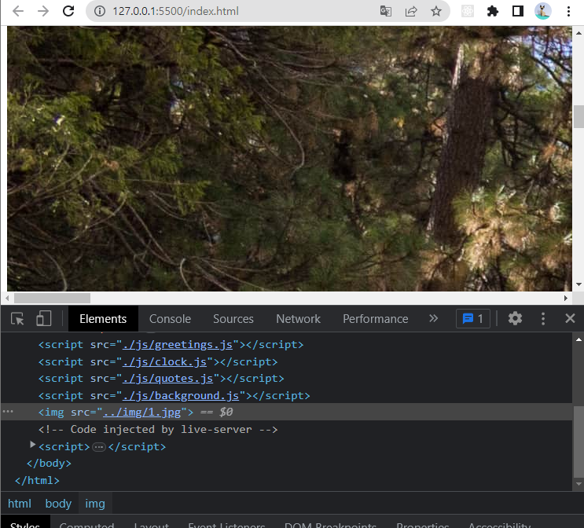Share this page via share icon
Viewport: 584px width, 528px height.
pyautogui.click(x=411, y=11)
